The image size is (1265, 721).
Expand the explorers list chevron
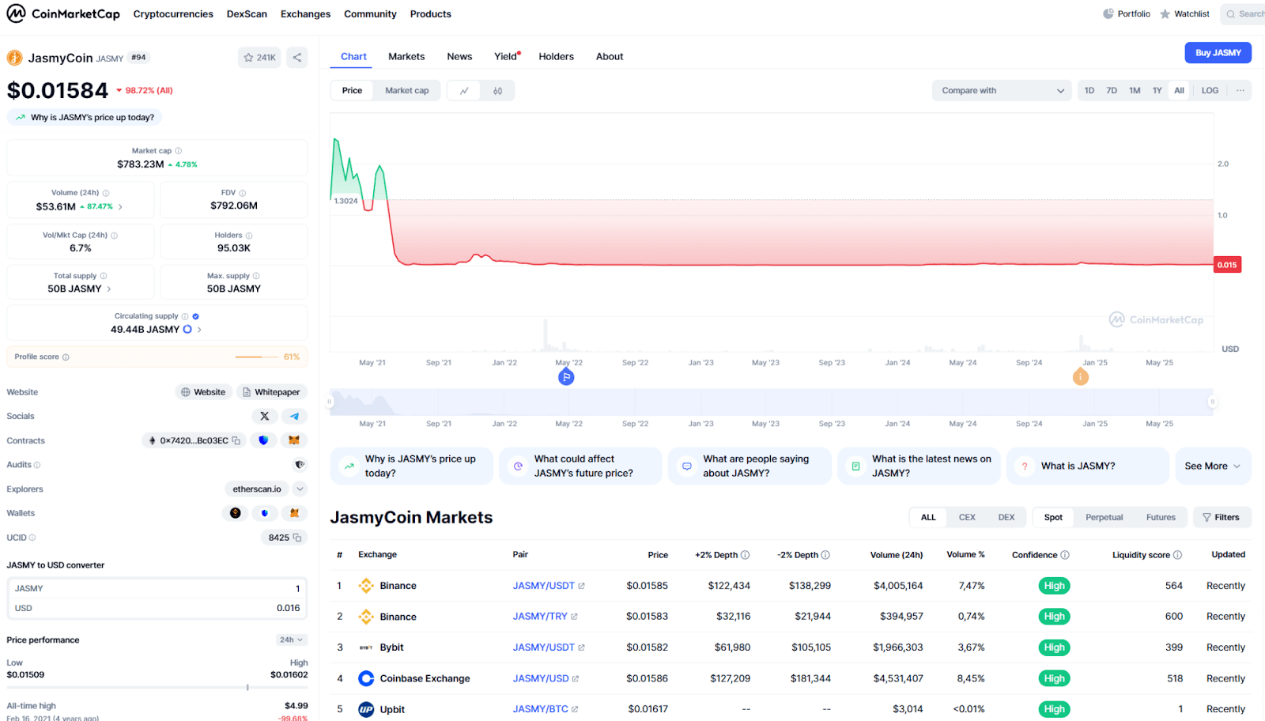[300, 489]
